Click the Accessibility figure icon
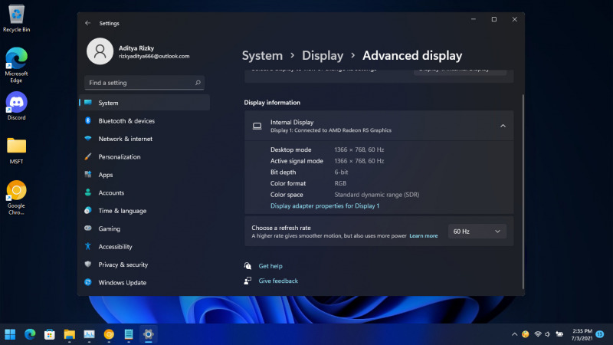The height and width of the screenshot is (345, 613). pyautogui.click(x=88, y=246)
